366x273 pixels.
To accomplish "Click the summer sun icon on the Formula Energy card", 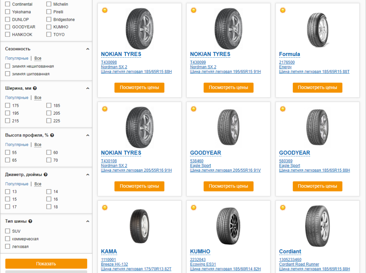I will click(283, 10).
